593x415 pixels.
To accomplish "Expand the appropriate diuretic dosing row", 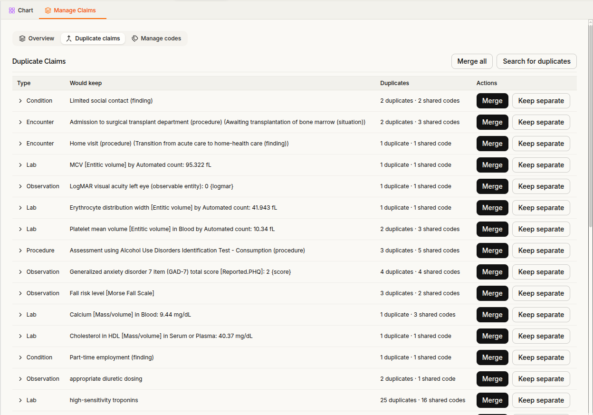I will (x=20, y=379).
